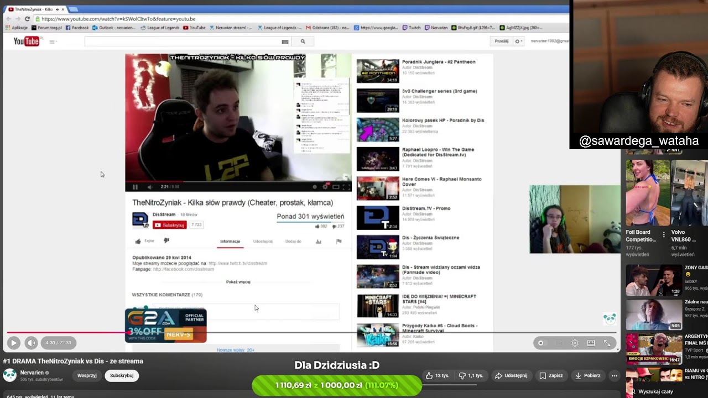This screenshot has height=398, width=708.
Task: Open the Forum torg.pl bookmark
Action: (x=47, y=28)
